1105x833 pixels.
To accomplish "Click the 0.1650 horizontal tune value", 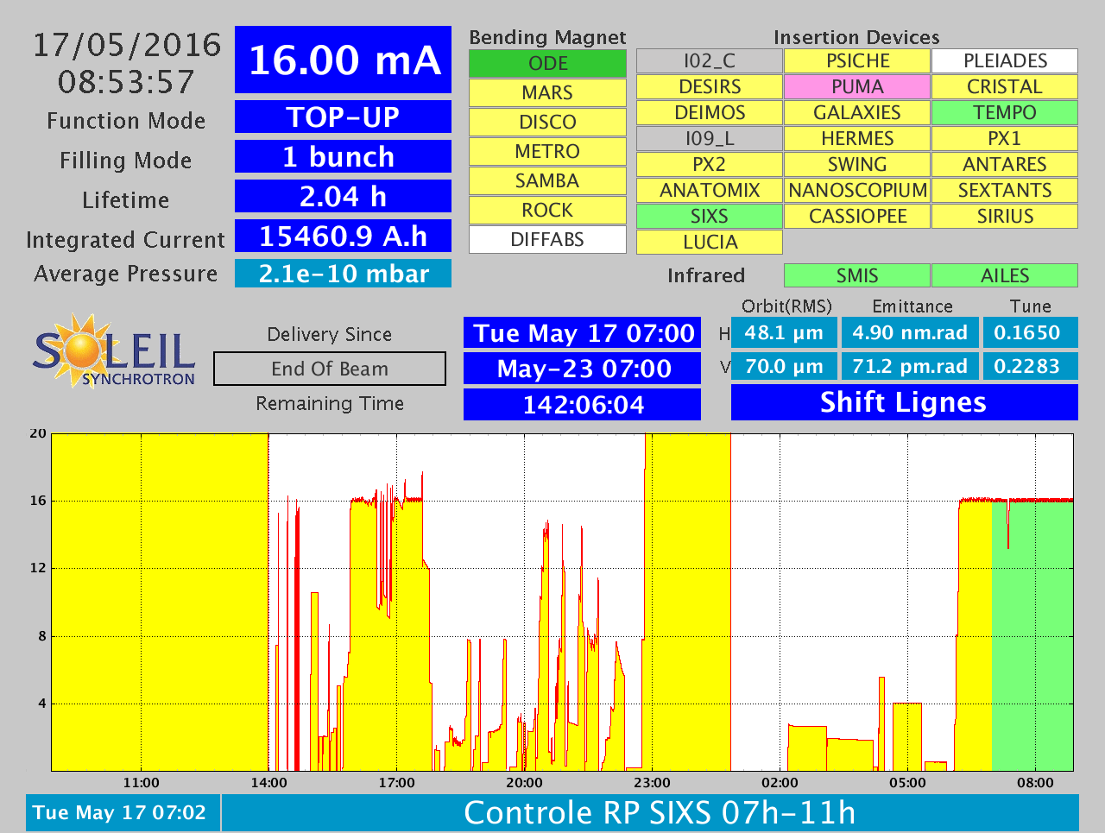I will coord(1030,333).
